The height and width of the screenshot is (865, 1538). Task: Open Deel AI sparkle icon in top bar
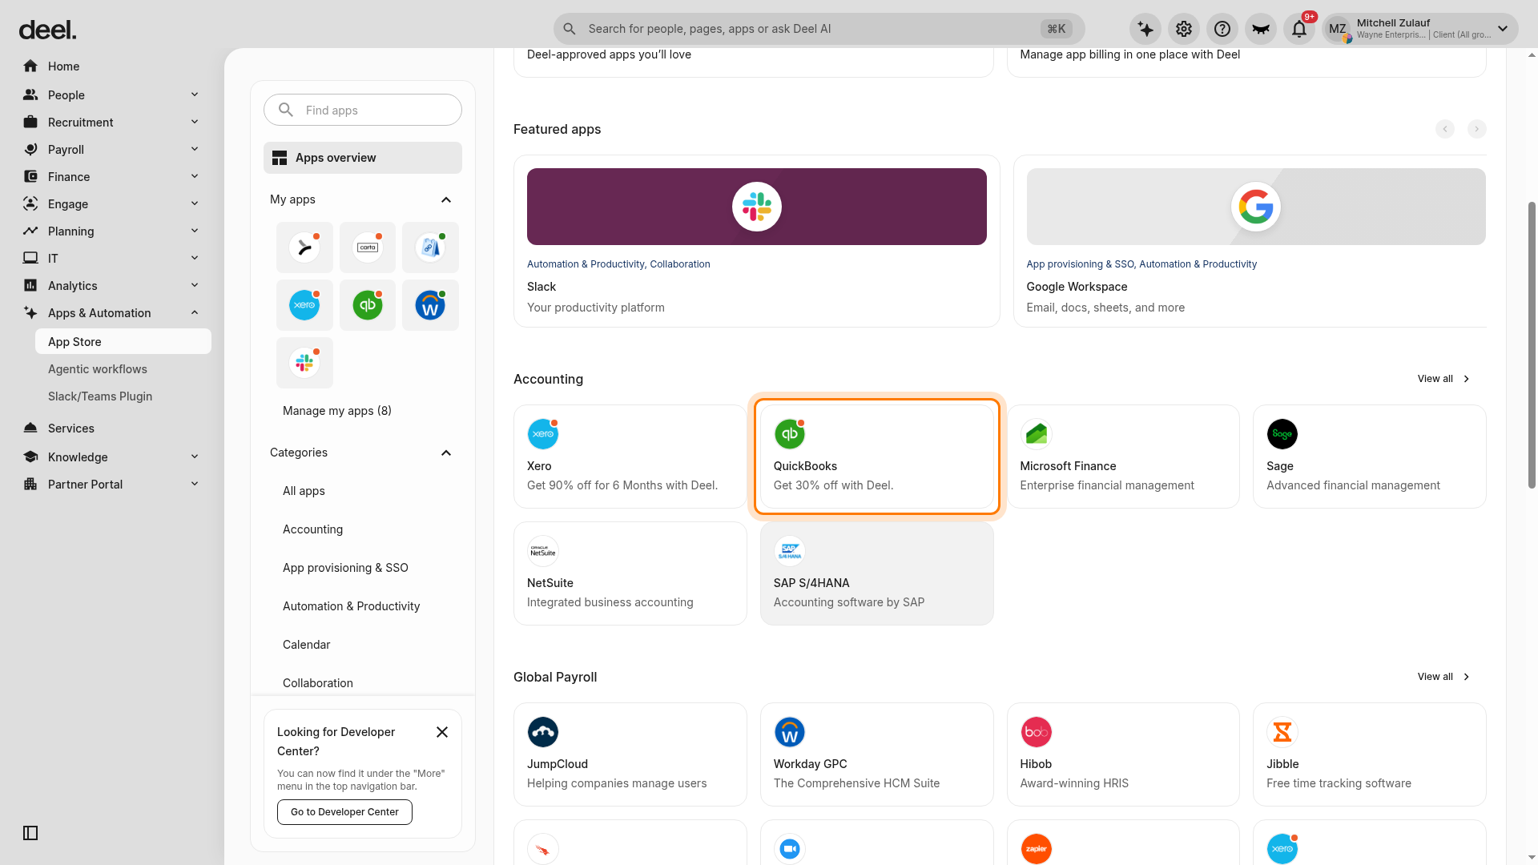coord(1145,29)
